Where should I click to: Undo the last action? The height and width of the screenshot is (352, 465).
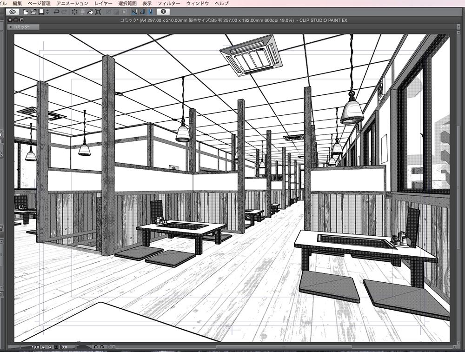coord(56,12)
